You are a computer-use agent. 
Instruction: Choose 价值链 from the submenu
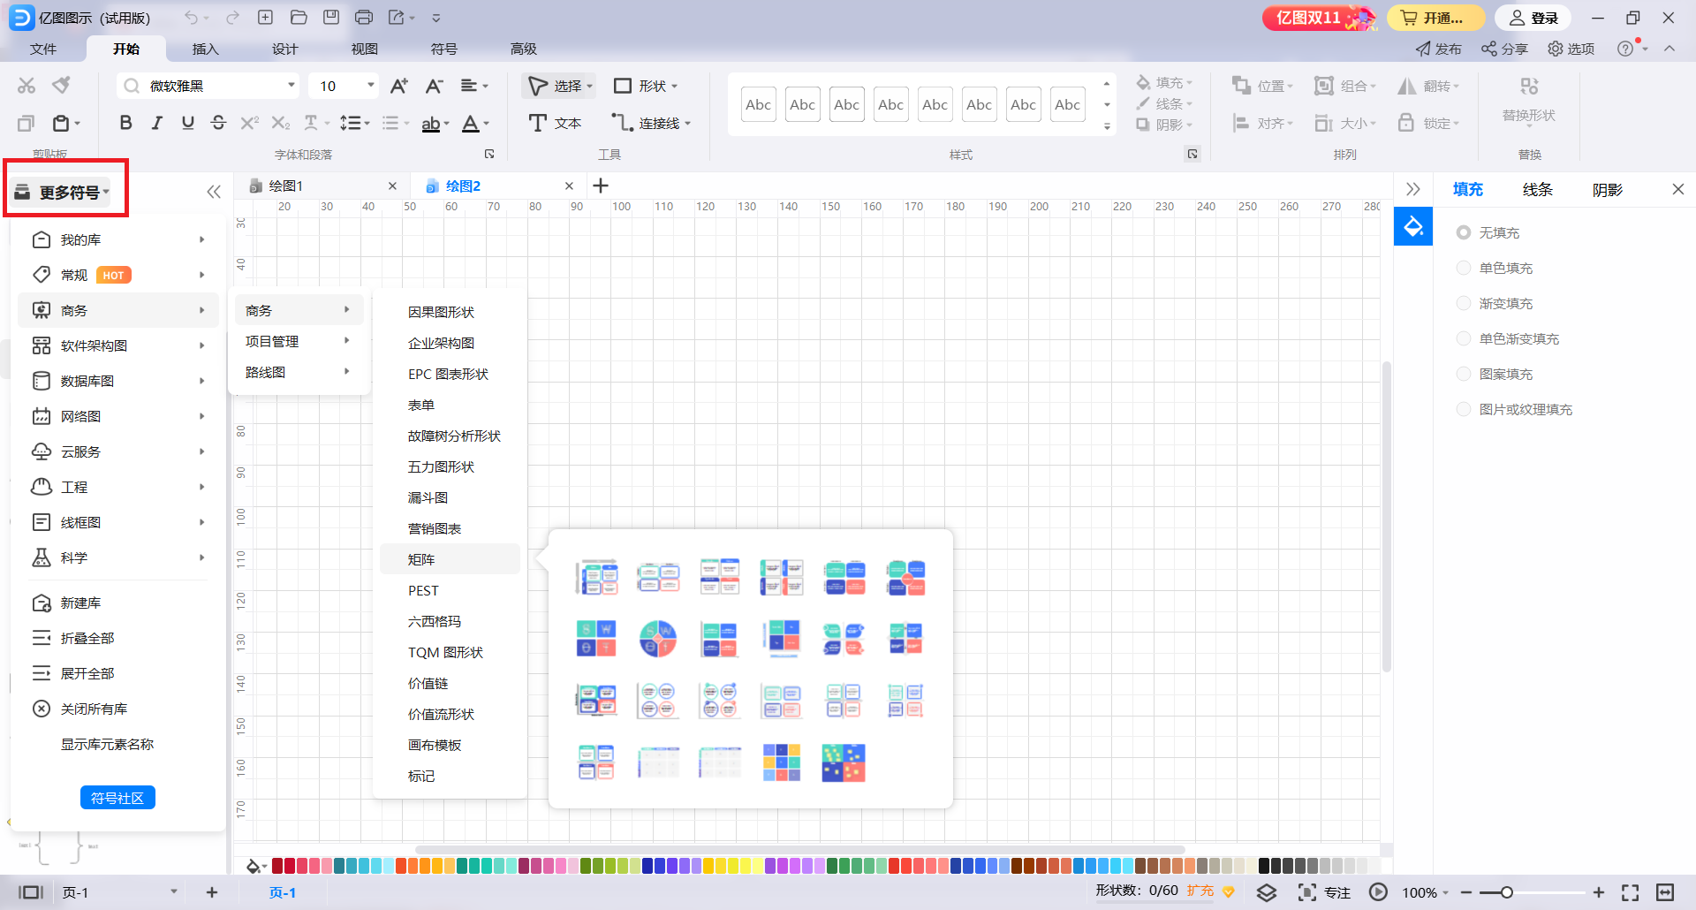pos(428,683)
